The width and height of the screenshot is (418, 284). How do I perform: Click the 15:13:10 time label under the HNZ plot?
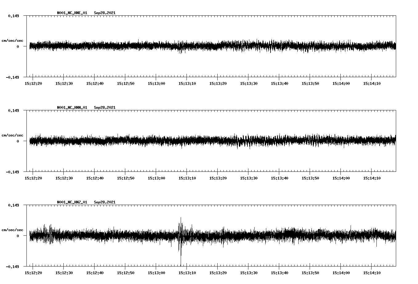point(187,273)
